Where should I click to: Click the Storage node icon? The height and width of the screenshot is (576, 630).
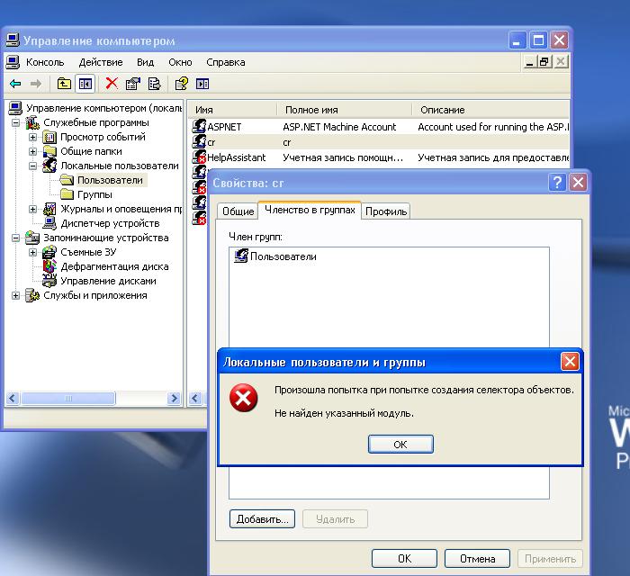coord(32,238)
